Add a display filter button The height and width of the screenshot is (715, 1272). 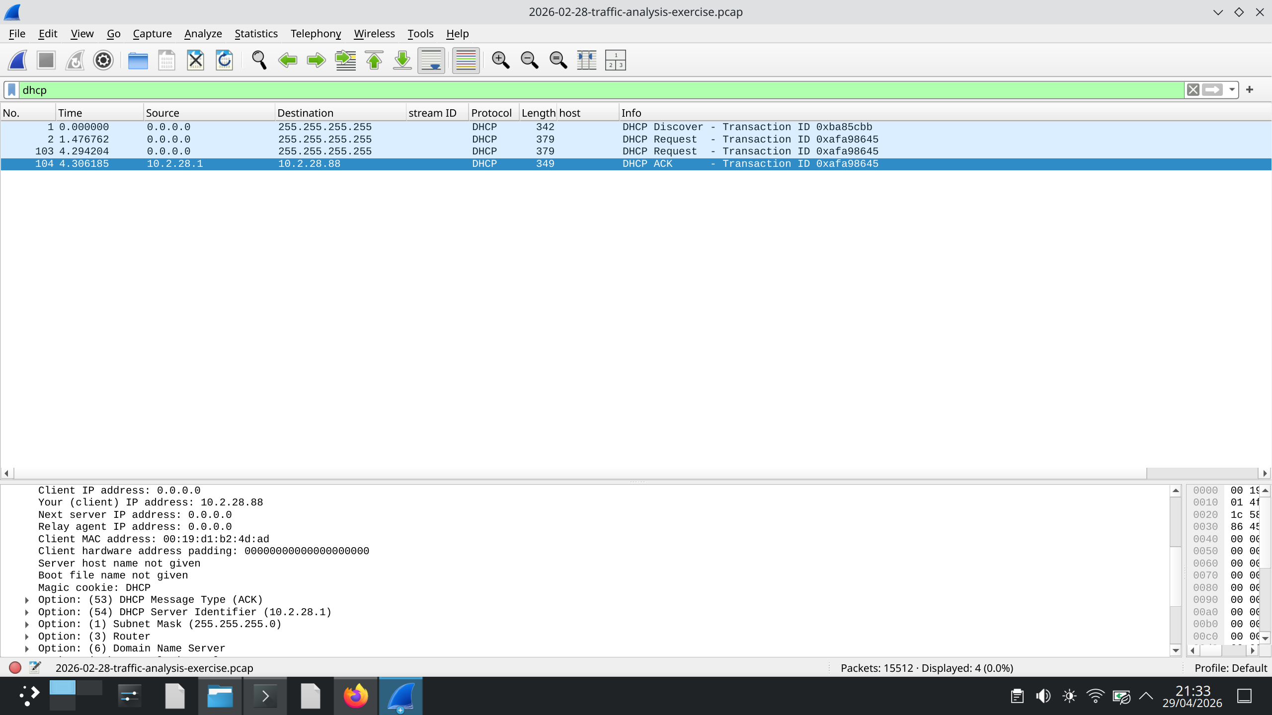(x=1250, y=90)
